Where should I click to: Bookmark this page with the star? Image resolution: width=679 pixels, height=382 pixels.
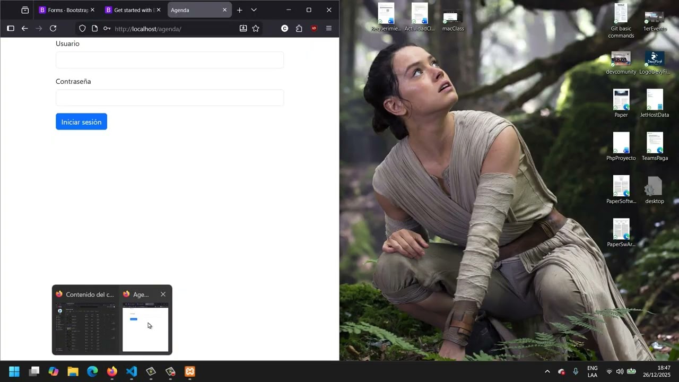pyautogui.click(x=256, y=29)
